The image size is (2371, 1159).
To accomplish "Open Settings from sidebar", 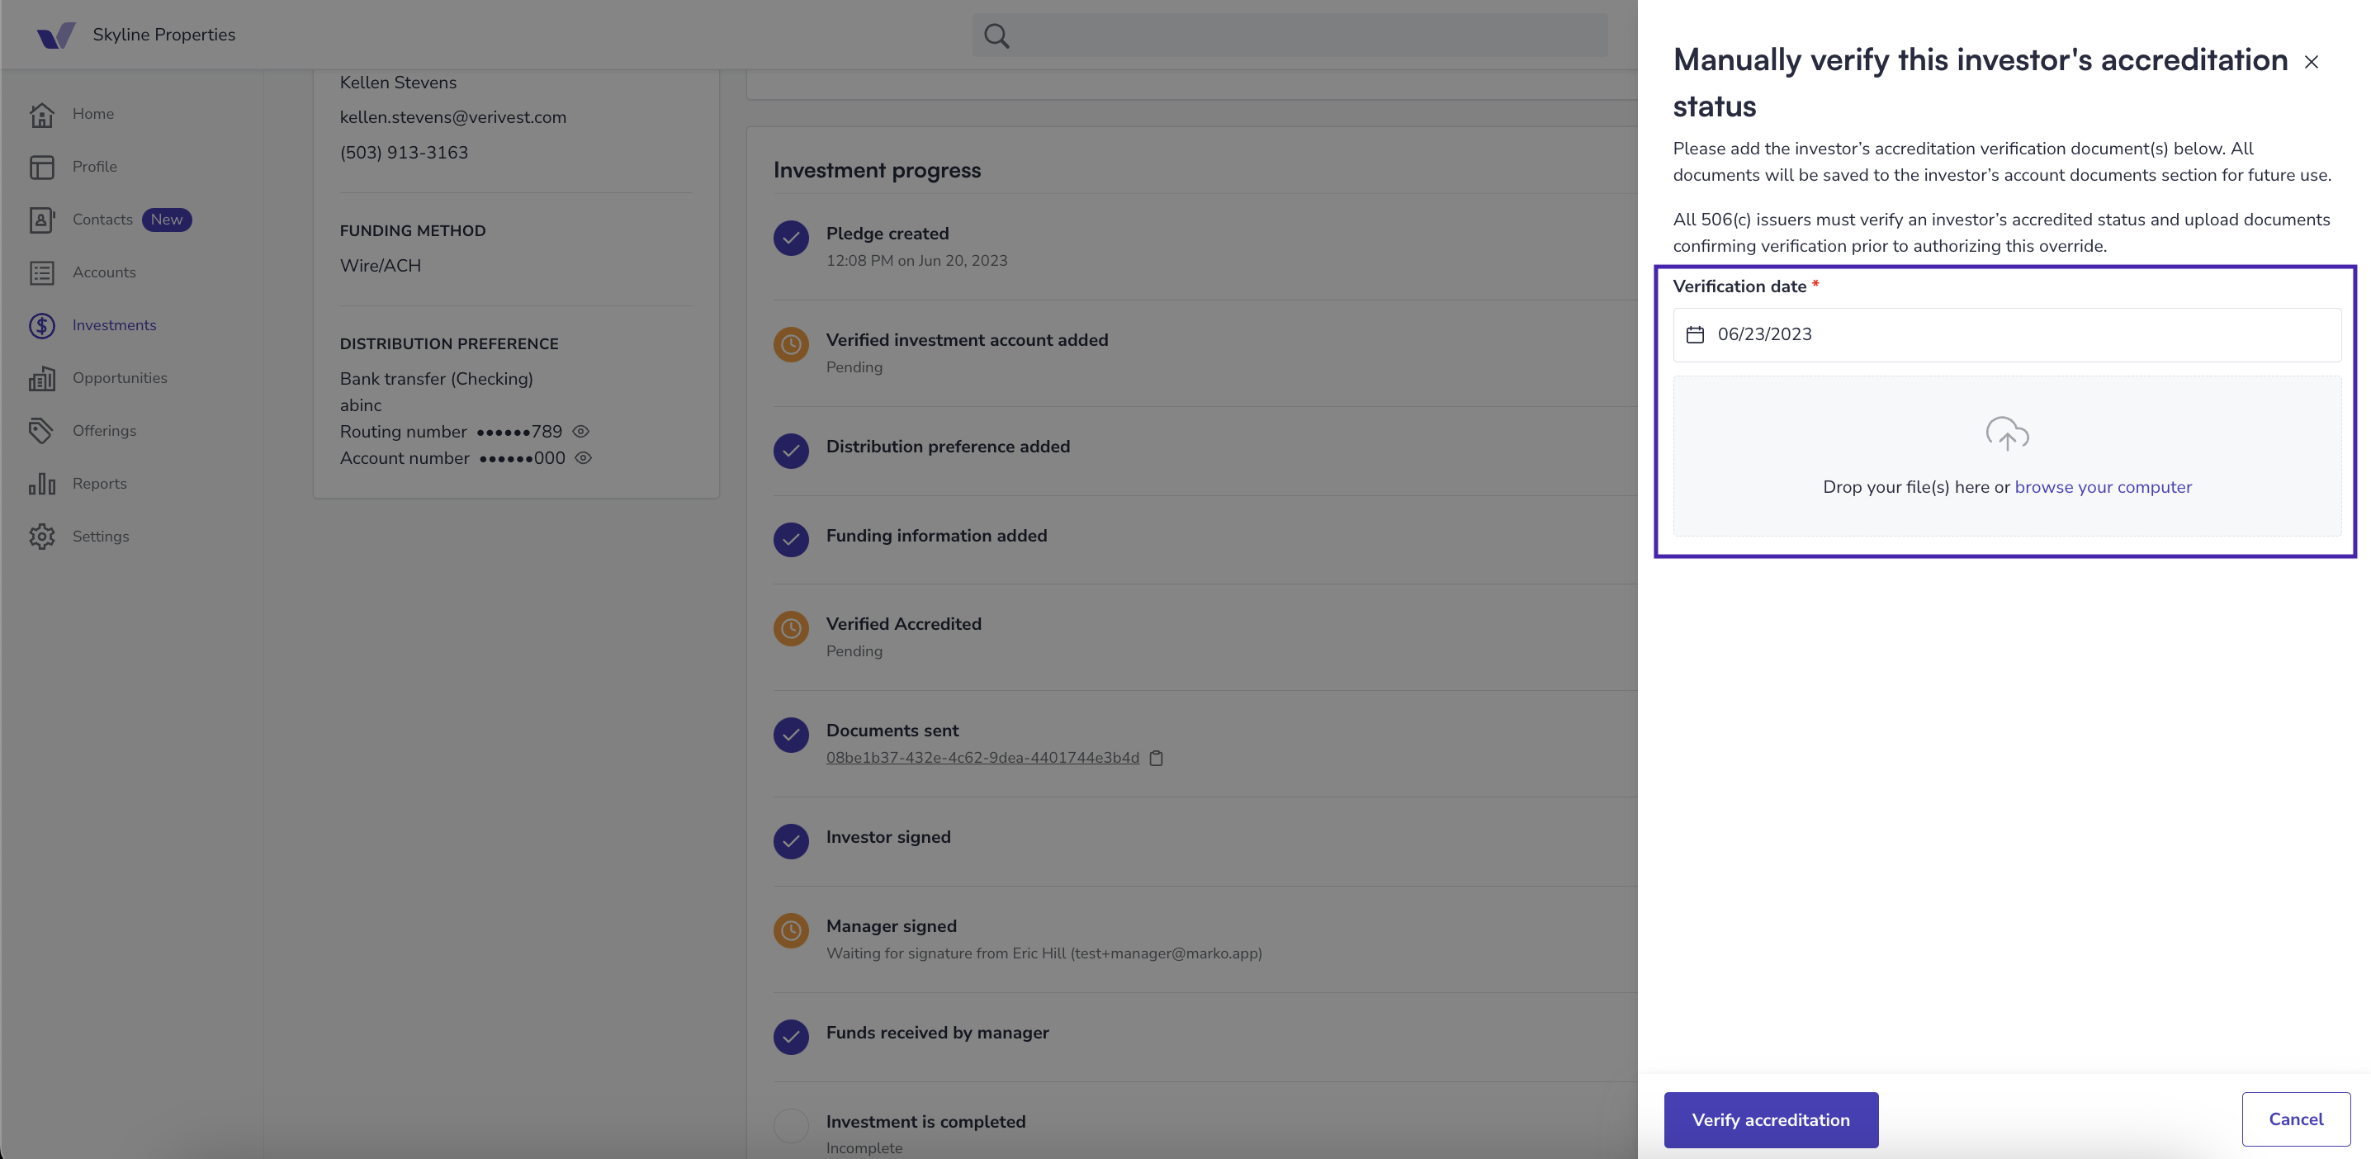I will pos(101,537).
